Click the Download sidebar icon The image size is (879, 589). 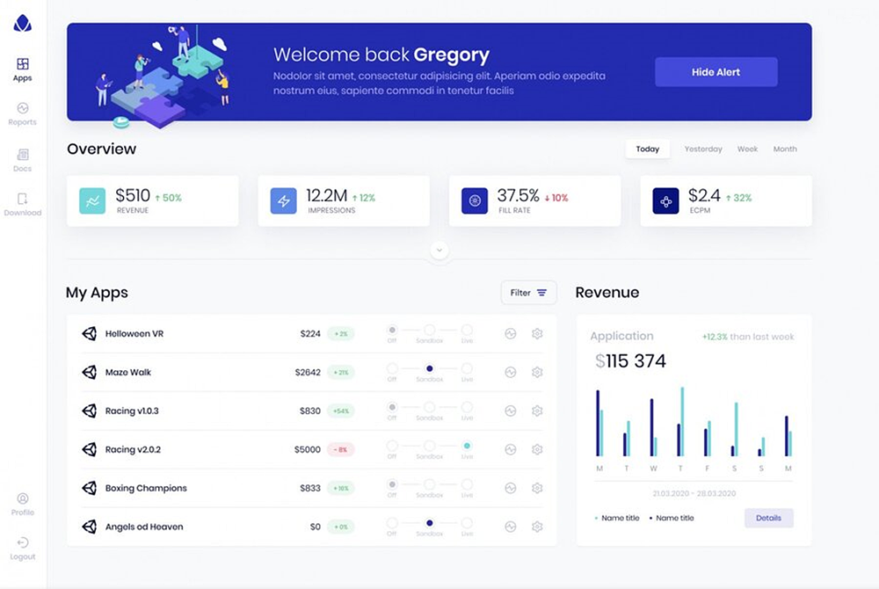[23, 204]
